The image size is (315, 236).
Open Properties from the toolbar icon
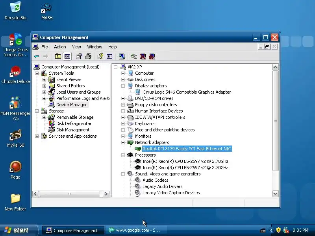[x=79, y=56]
